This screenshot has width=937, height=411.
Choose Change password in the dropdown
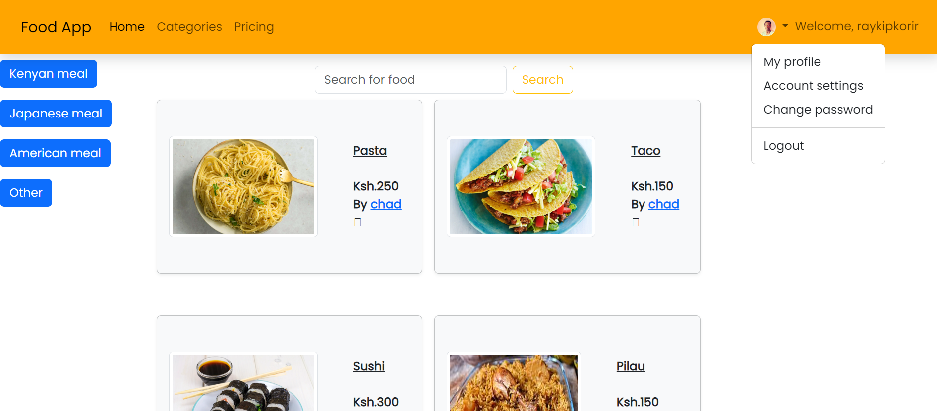point(818,109)
